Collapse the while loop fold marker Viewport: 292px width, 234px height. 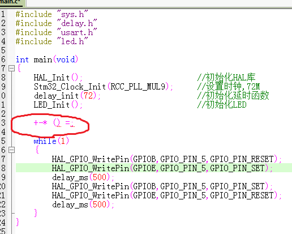click(12, 150)
